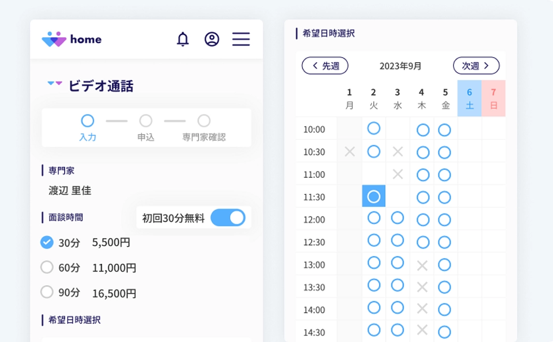Select the Tuesday 10:00 available slot
Screen dimensions: 553x342
[373, 129]
